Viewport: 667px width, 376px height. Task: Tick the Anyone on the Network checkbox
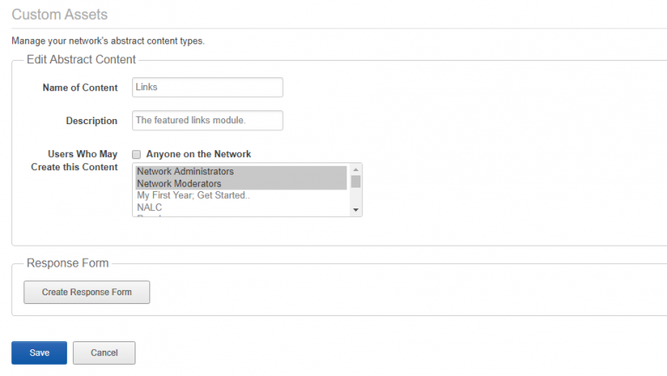[136, 155]
